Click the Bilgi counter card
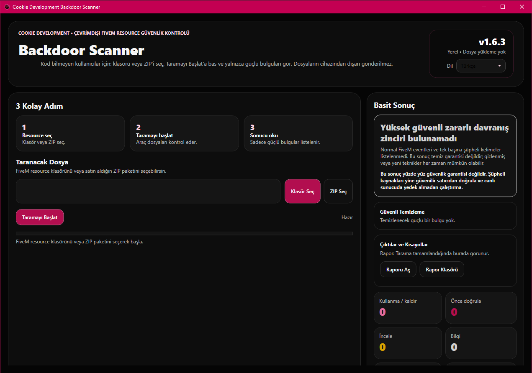 [x=481, y=343]
